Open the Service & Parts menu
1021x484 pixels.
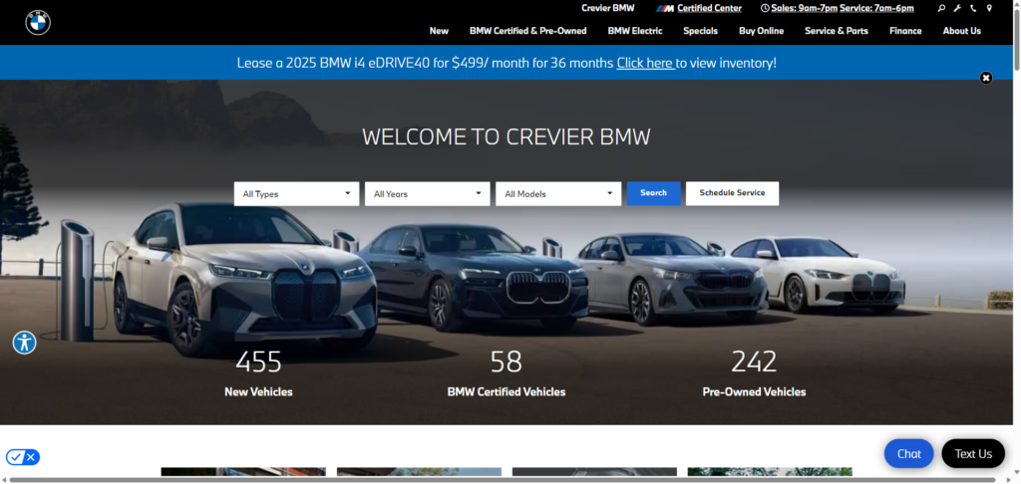click(x=837, y=31)
